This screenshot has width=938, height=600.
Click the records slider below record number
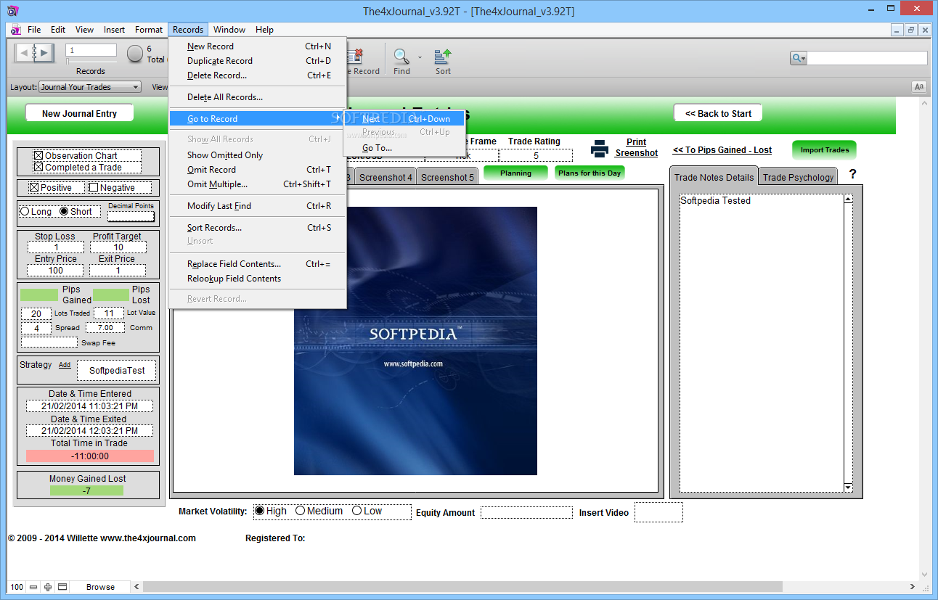(91, 62)
